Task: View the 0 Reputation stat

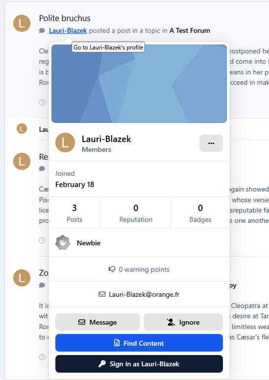Action: pyautogui.click(x=136, y=213)
